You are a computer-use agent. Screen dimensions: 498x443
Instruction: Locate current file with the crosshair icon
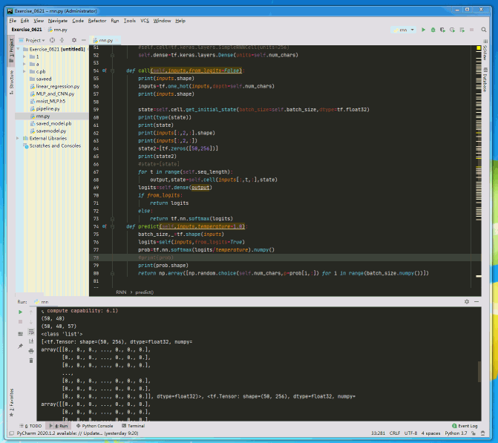[53, 40]
